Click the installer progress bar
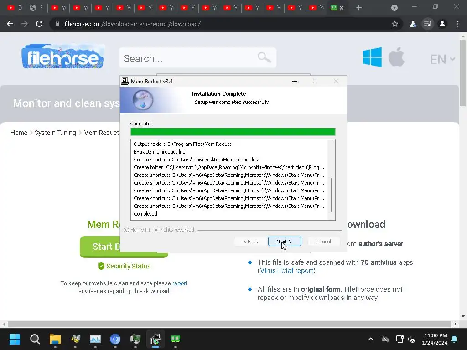467x350 pixels. 233,132
